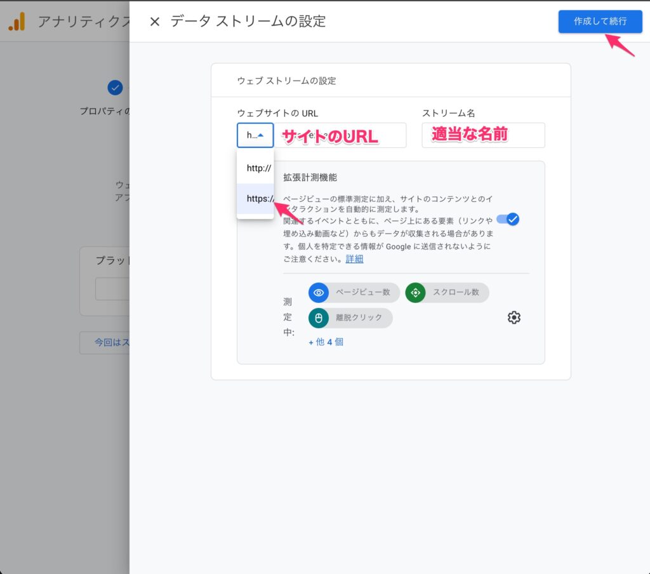Image resolution: width=650 pixels, height=574 pixels.
Task: Click the Google Analytics logo icon
Action: coord(17,22)
